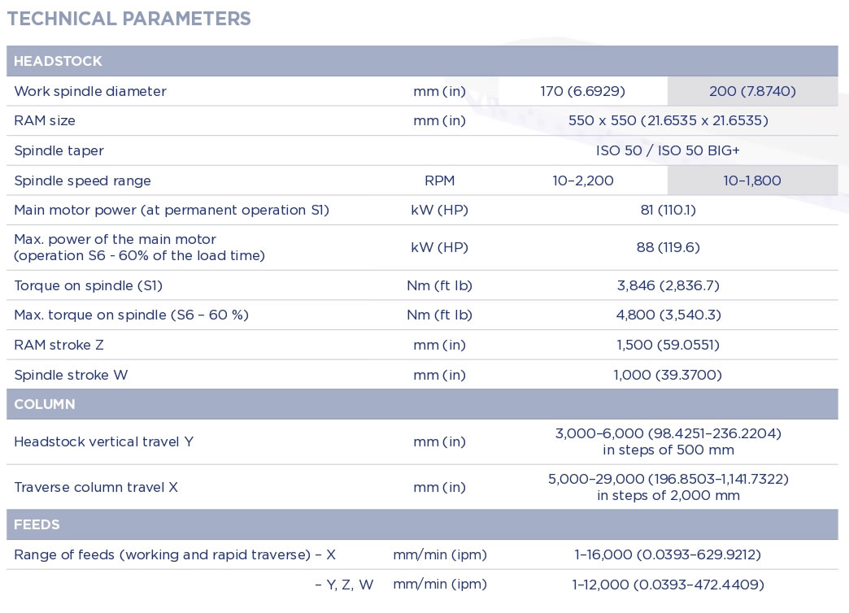
Task: Click the 10–2,200 spindle speed value
Action: (x=582, y=180)
